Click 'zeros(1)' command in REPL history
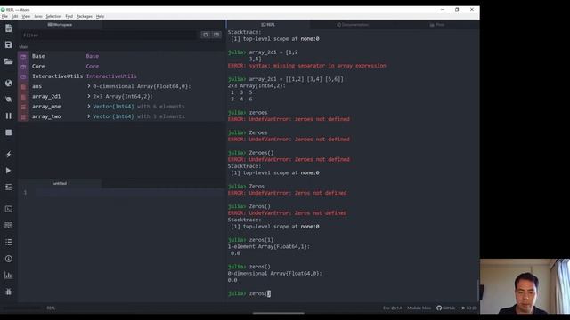The image size is (570, 320). pos(261,240)
